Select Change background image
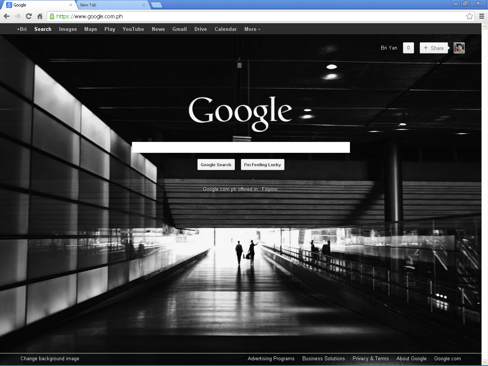This screenshot has width=488, height=366. (50, 358)
